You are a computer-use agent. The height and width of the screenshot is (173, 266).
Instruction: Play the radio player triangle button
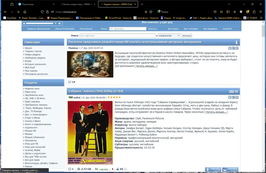[24, 23]
